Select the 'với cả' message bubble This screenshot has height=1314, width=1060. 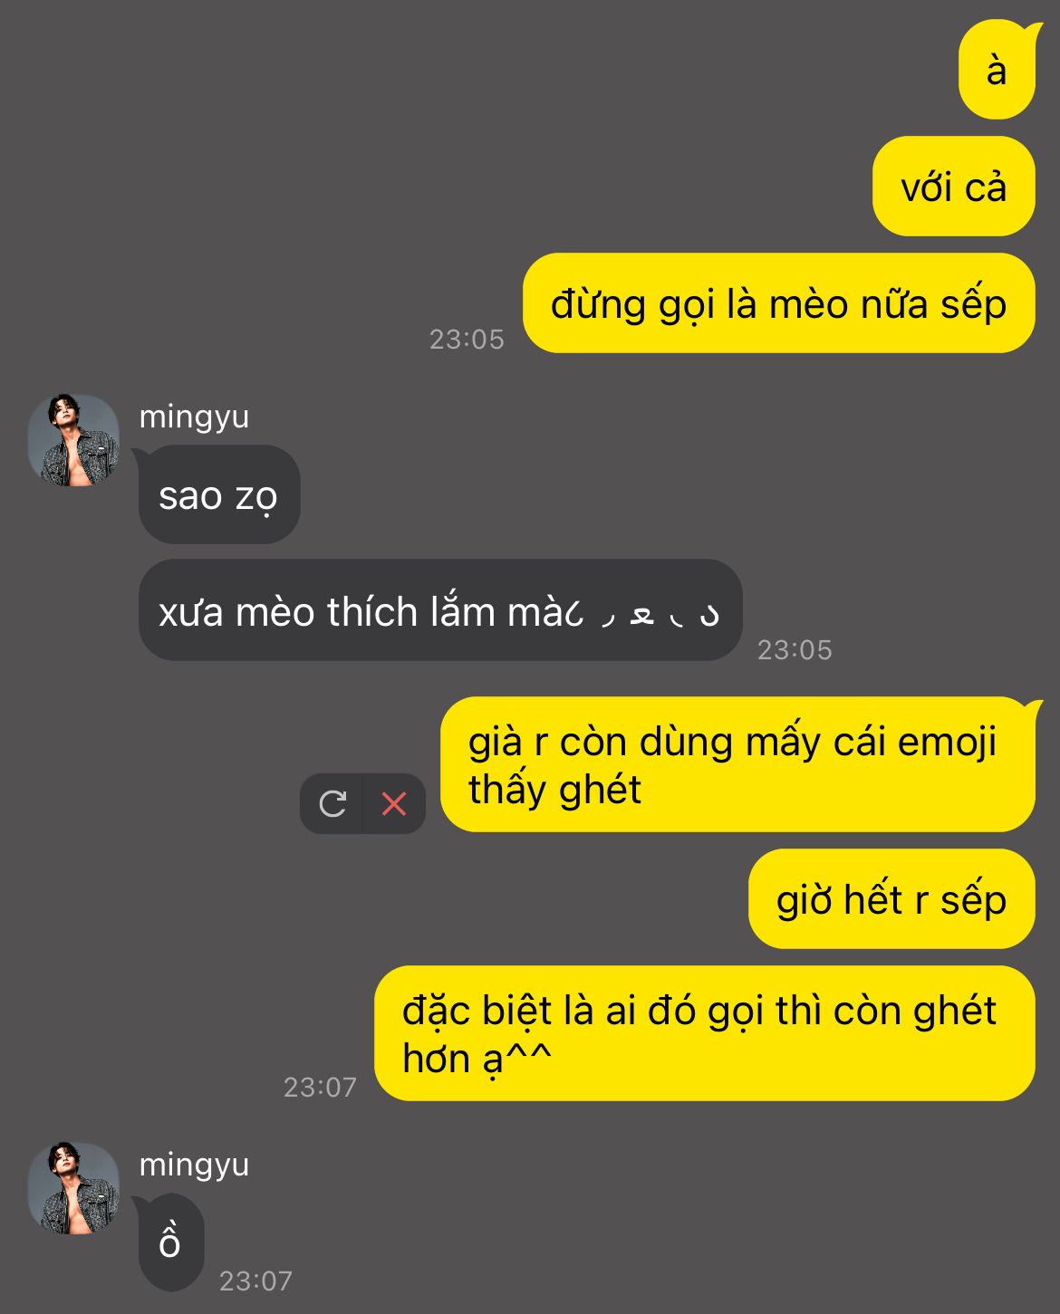[x=954, y=187]
